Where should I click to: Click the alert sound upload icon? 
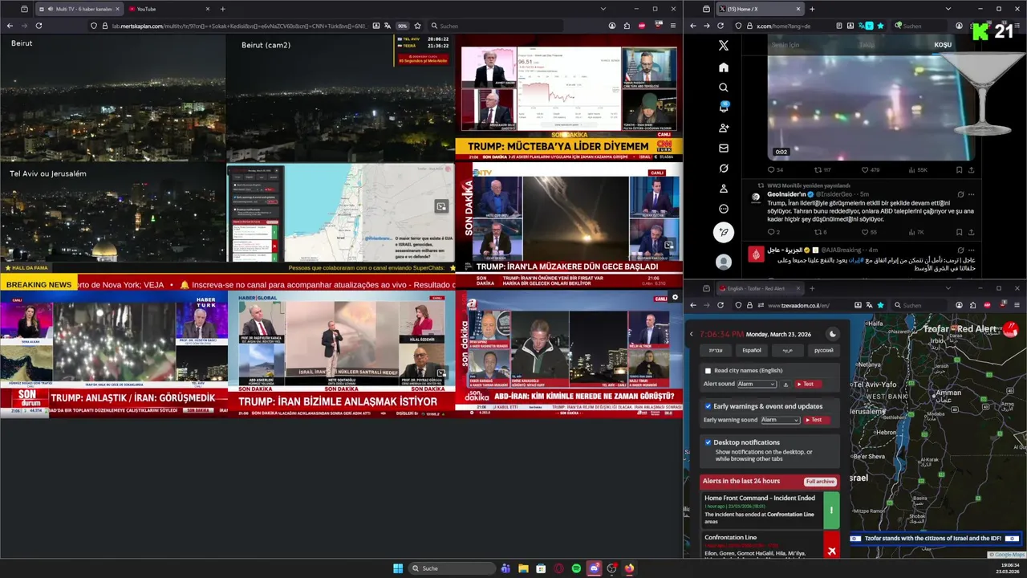coord(785,385)
